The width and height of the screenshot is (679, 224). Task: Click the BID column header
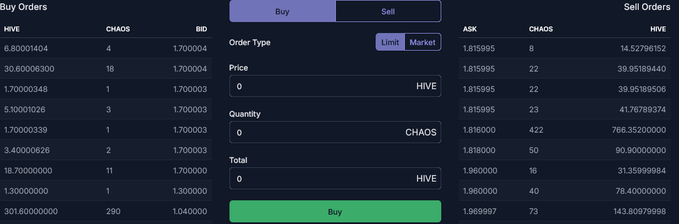[x=201, y=29]
